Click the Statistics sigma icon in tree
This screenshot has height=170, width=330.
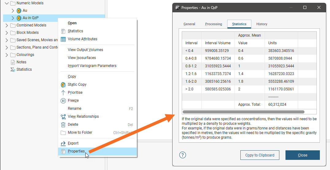pos(13,69)
